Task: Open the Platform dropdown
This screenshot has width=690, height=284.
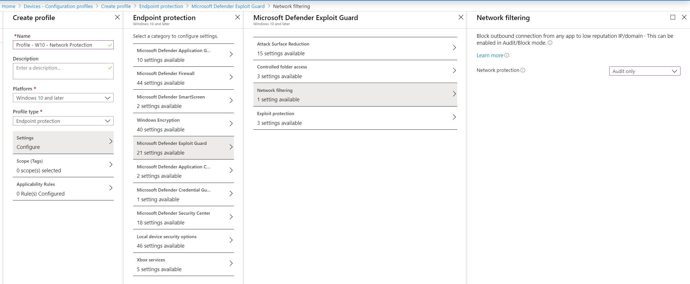Action: (63, 98)
